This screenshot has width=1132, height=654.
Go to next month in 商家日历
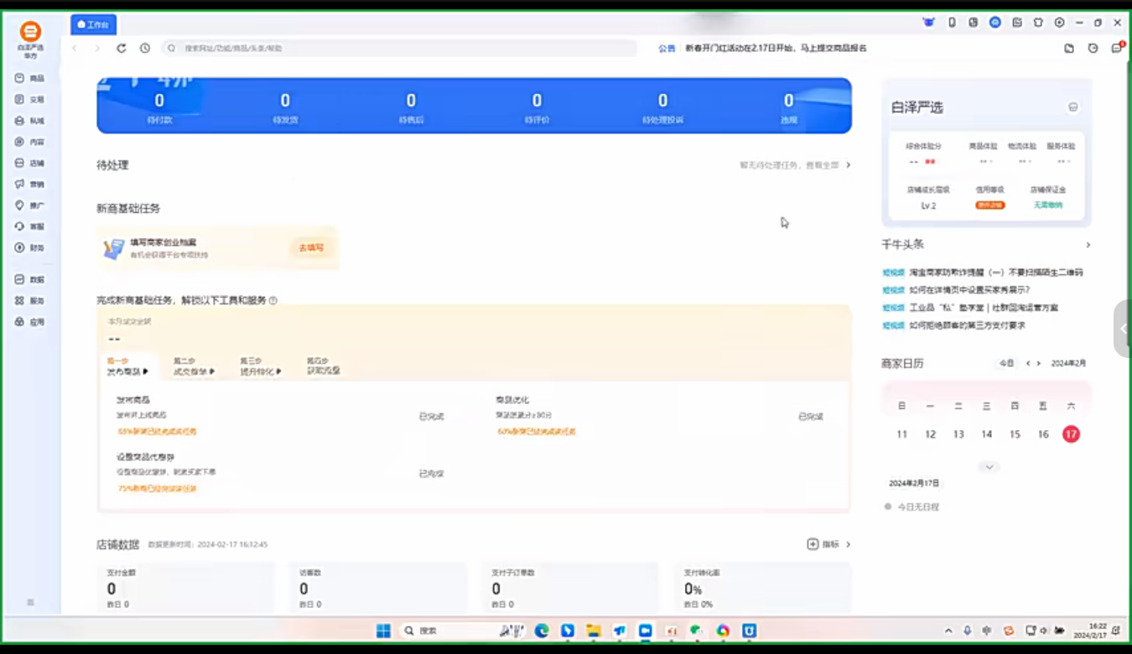(x=1039, y=364)
